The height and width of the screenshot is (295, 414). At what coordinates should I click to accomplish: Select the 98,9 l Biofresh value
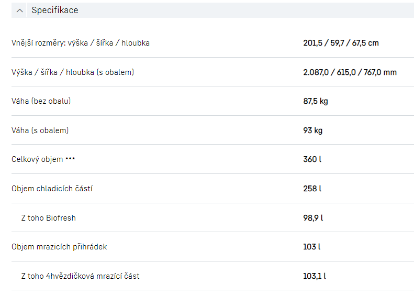tap(313, 218)
